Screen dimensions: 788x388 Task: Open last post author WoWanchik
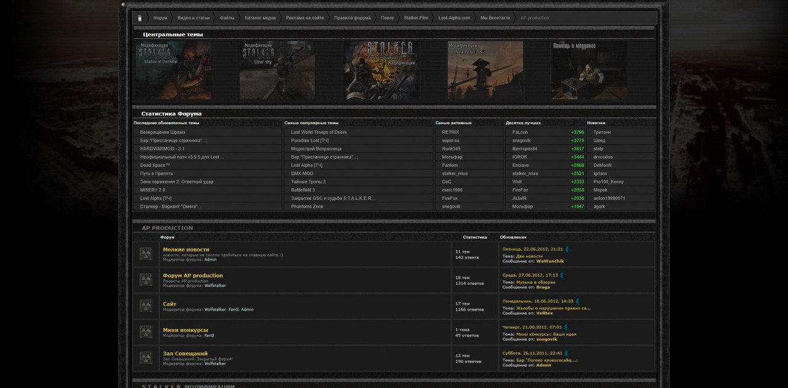550,261
